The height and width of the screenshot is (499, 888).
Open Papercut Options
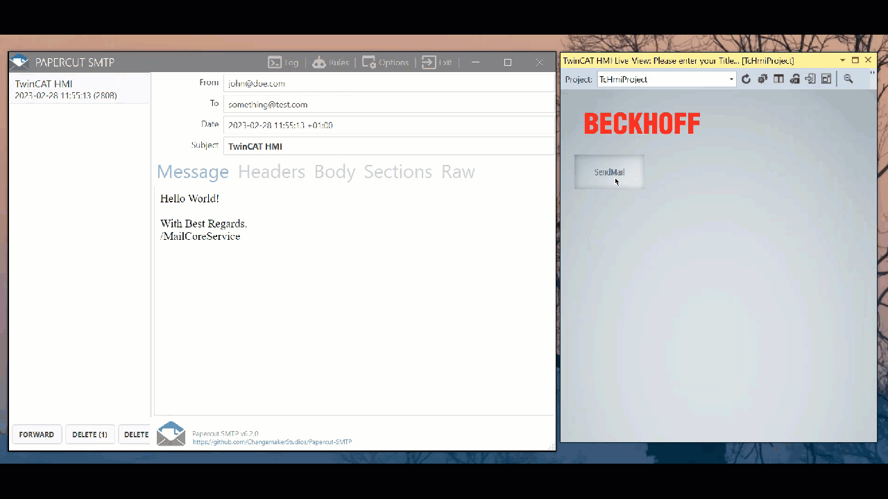pos(386,62)
